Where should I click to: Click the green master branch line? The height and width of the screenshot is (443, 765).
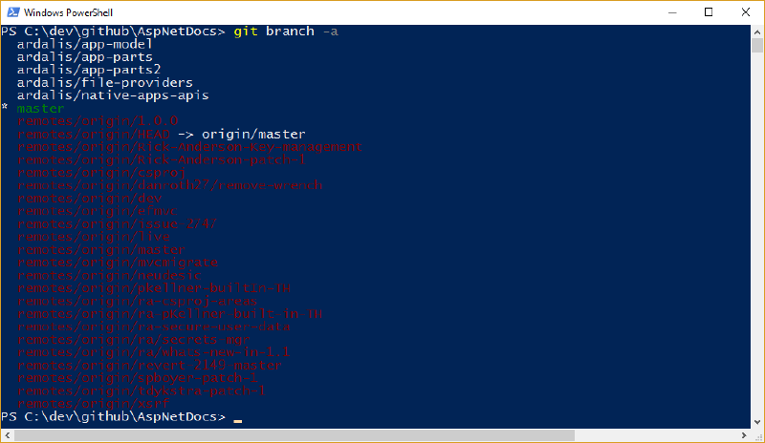click(x=40, y=108)
